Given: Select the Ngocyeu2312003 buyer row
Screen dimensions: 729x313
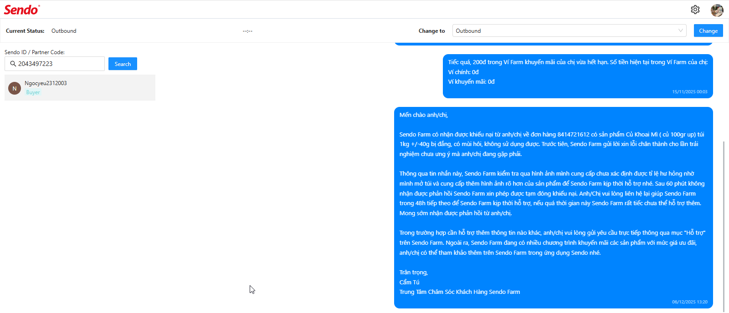Looking at the screenshot, I should (x=80, y=87).
